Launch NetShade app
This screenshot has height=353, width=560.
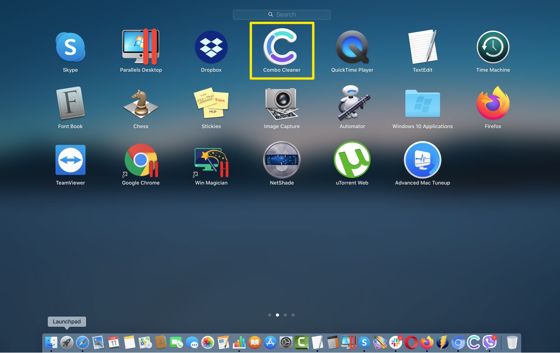(x=282, y=160)
